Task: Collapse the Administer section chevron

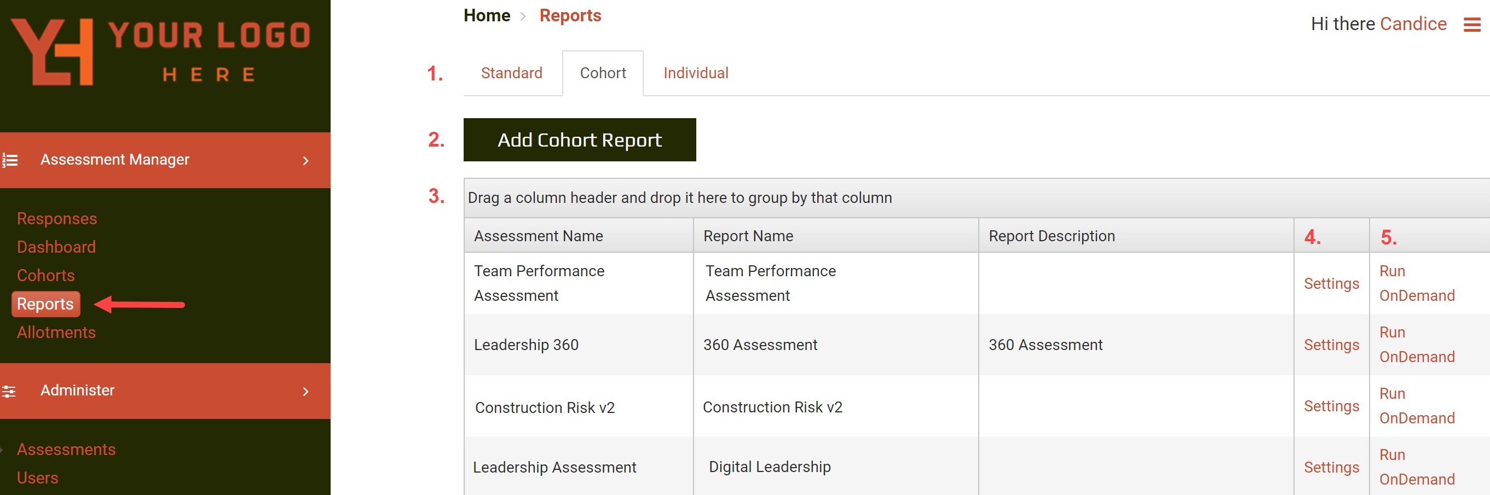Action: [x=305, y=392]
